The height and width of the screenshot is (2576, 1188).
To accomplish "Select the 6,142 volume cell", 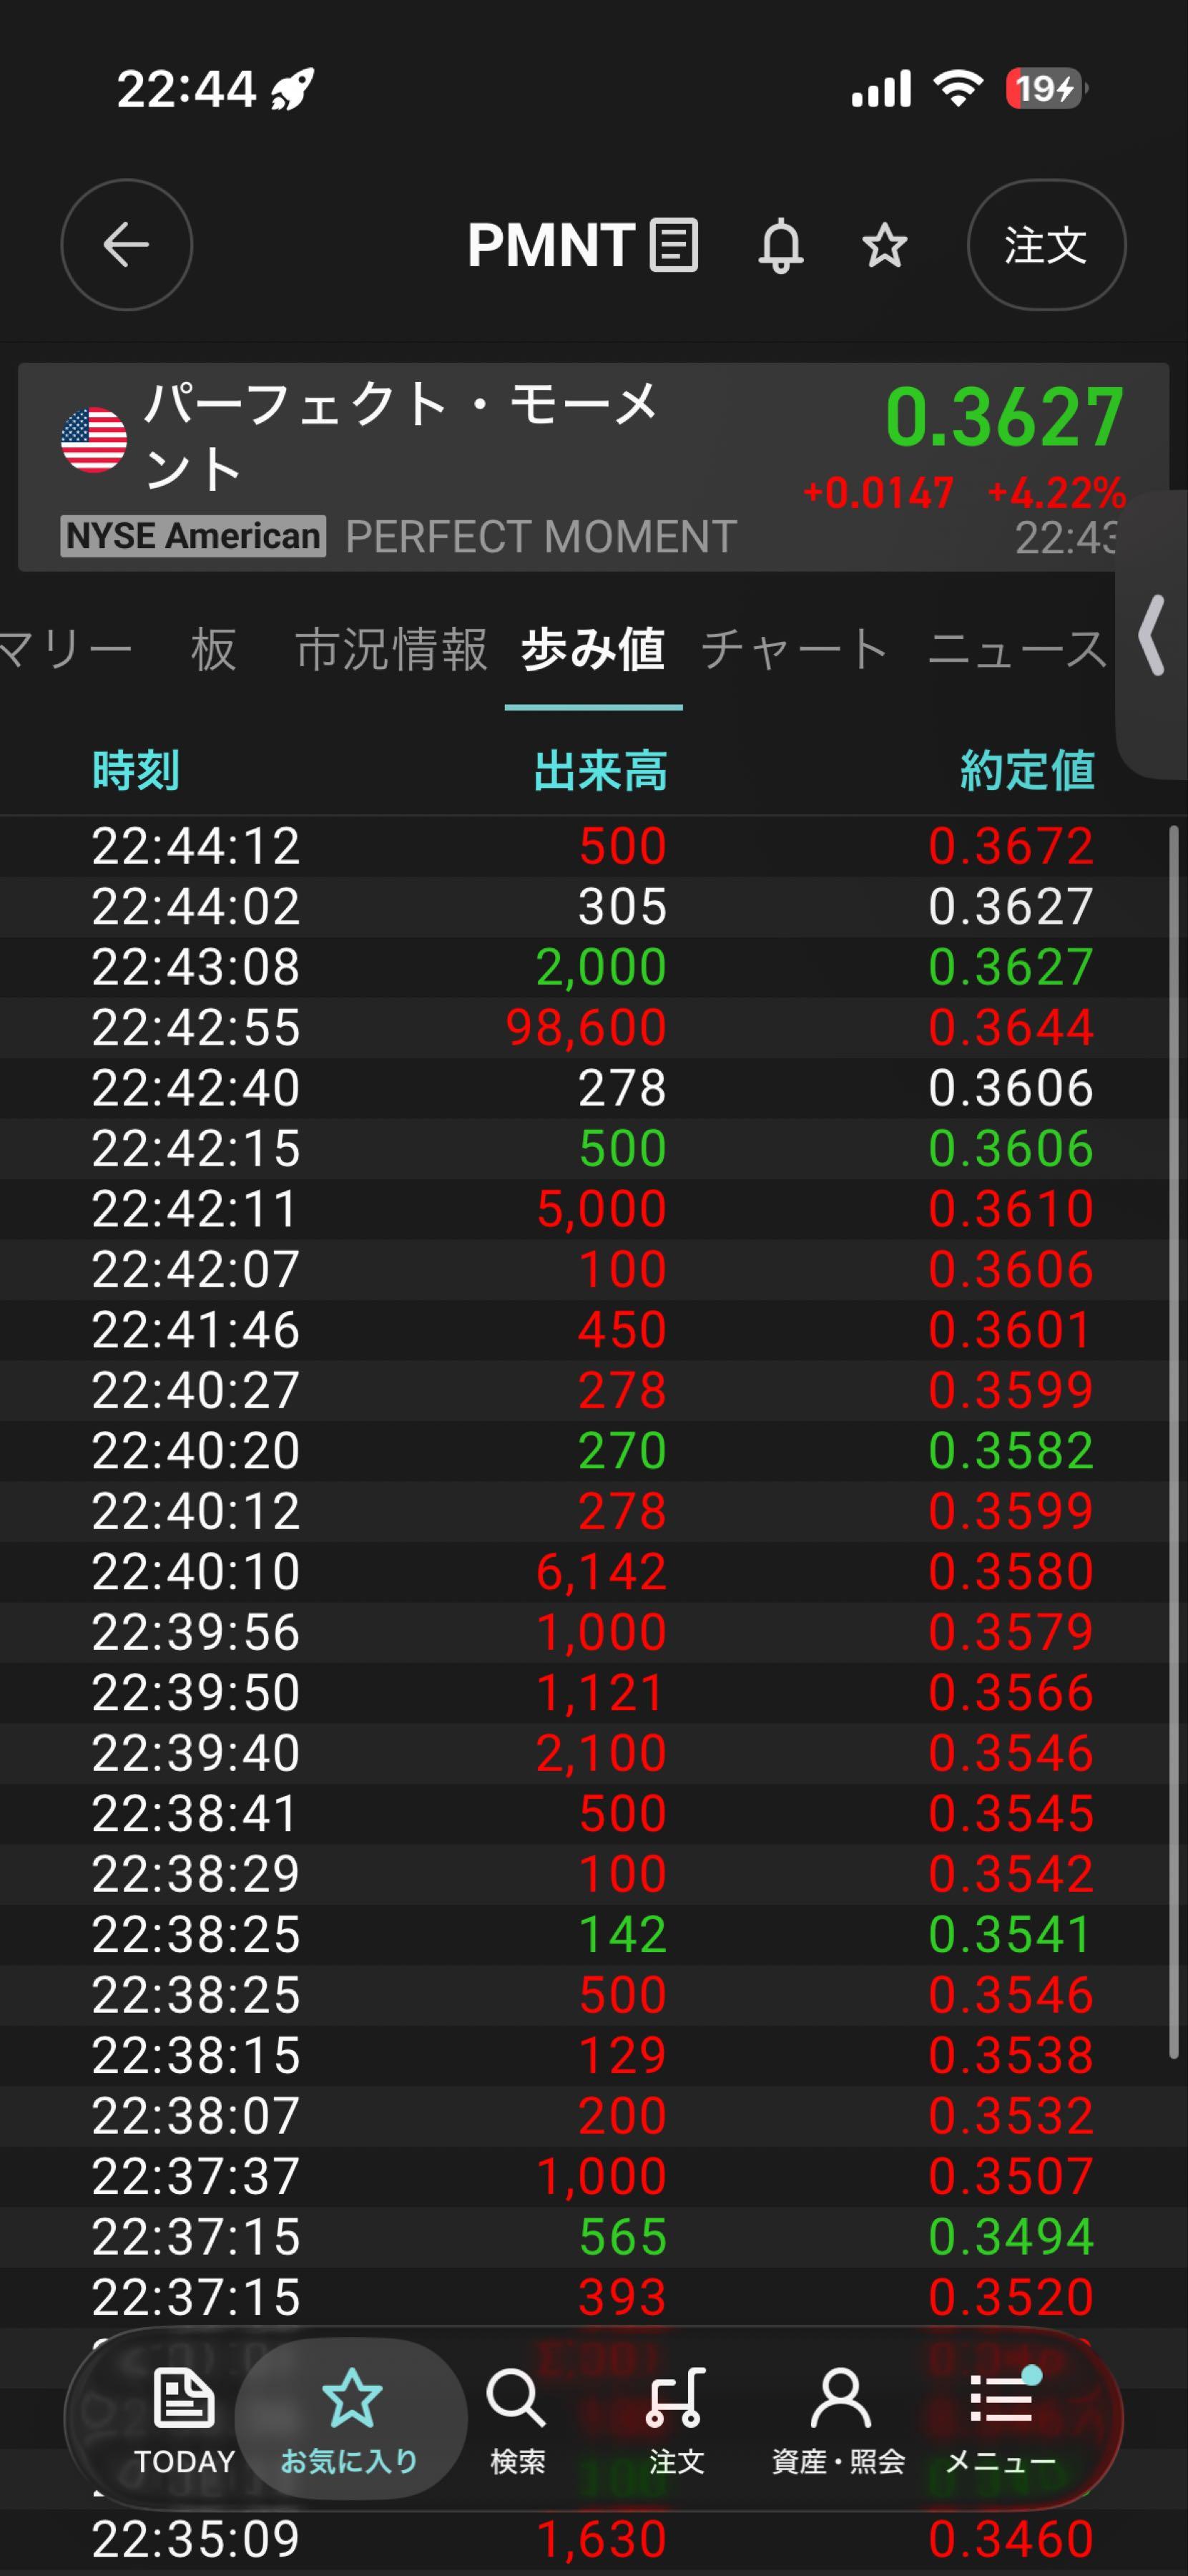I will click(x=602, y=1571).
